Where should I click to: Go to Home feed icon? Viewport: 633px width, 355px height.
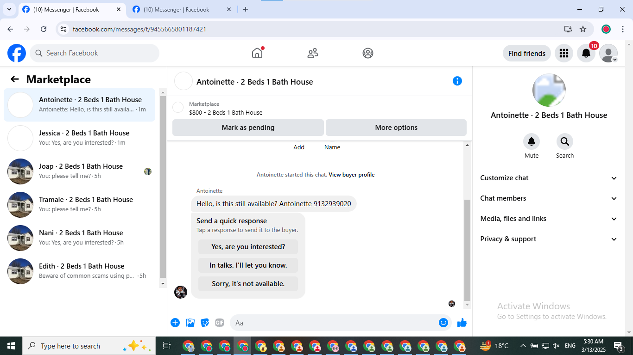coord(257,53)
